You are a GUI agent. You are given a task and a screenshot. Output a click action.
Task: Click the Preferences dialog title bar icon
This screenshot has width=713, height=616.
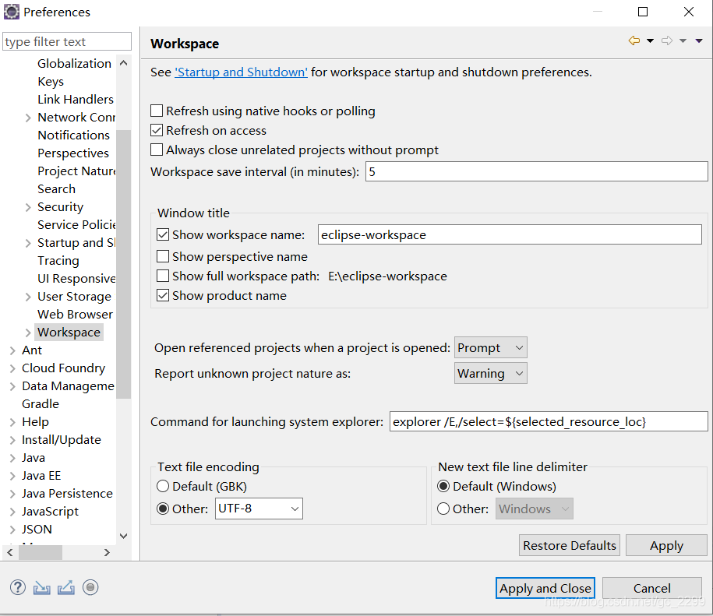click(x=10, y=12)
